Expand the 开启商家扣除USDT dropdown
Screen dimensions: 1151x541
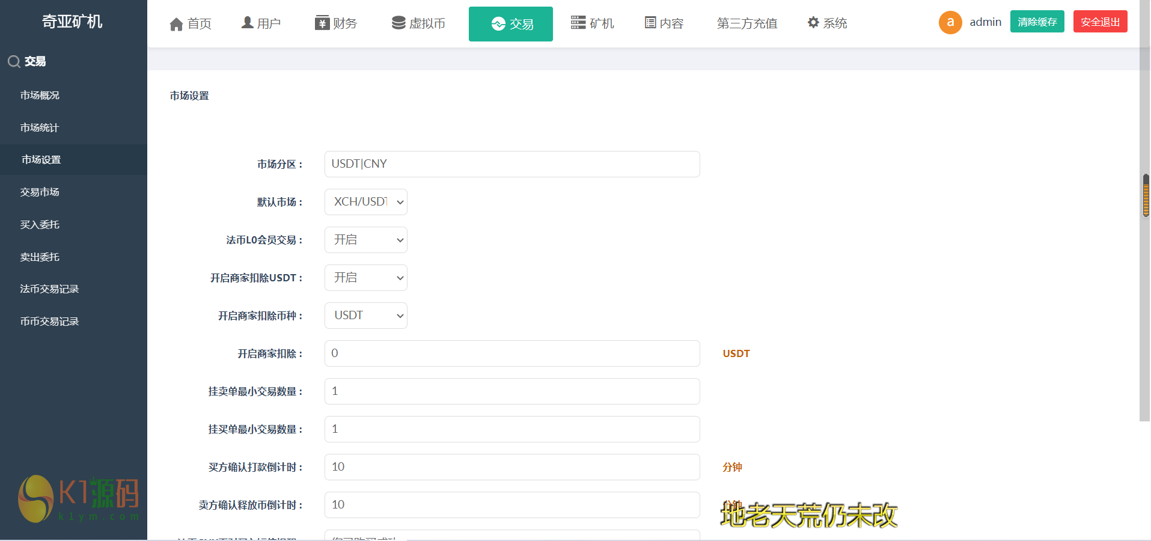click(x=366, y=278)
